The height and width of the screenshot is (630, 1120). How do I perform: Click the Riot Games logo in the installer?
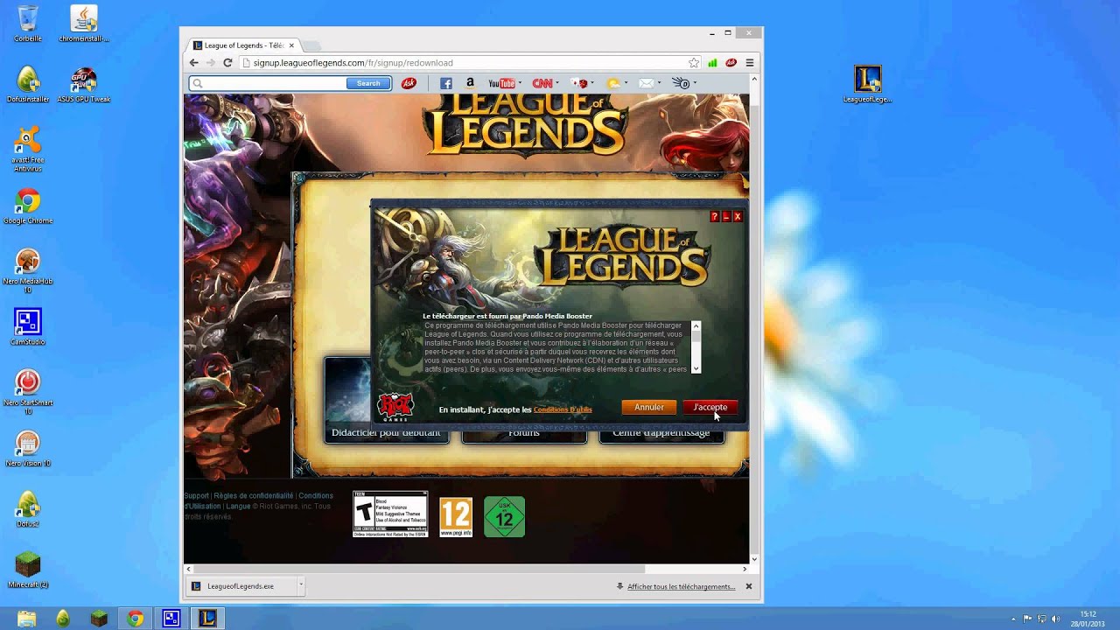[395, 407]
